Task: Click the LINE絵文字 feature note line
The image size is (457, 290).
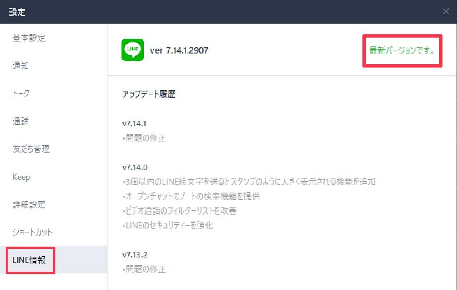Action: [249, 182]
